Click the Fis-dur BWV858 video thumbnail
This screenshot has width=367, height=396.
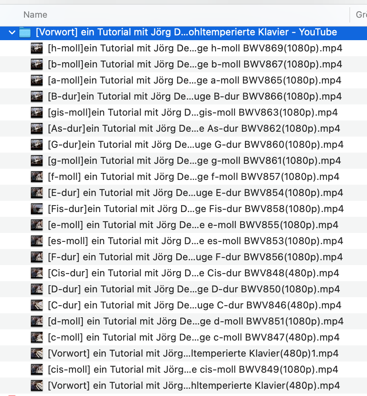coord(37,209)
